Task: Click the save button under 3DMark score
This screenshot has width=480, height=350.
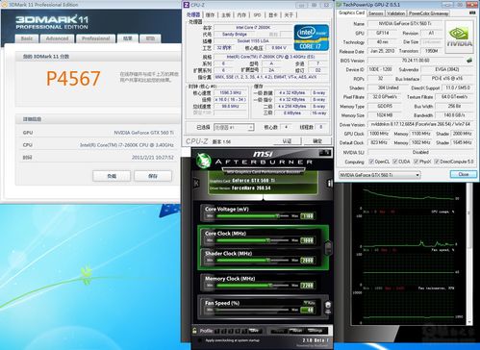Action: pyautogui.click(x=153, y=176)
